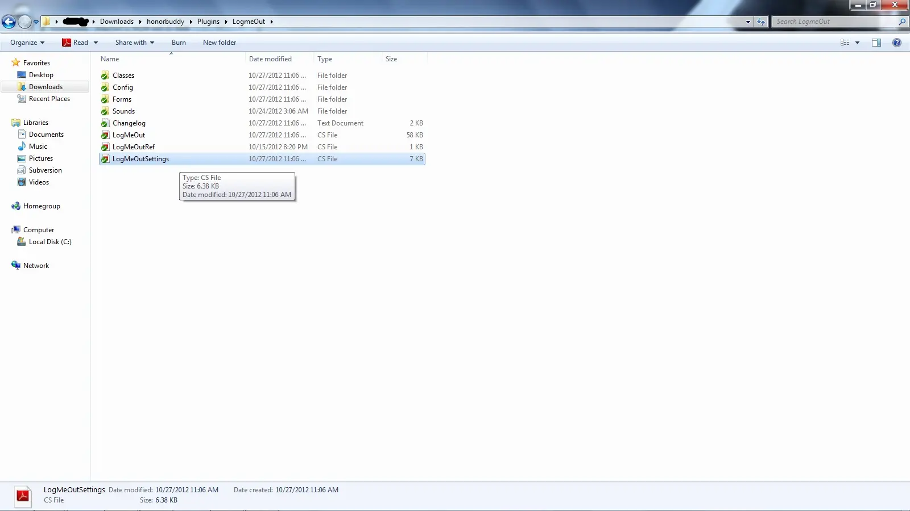Open the Share with dropdown
The image size is (910, 511).
(x=134, y=43)
